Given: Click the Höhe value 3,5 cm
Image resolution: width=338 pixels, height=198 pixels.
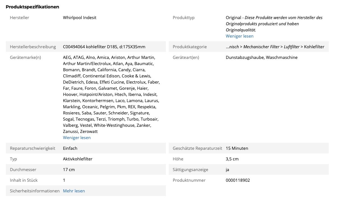Looking at the screenshot, I should [x=232, y=159].
